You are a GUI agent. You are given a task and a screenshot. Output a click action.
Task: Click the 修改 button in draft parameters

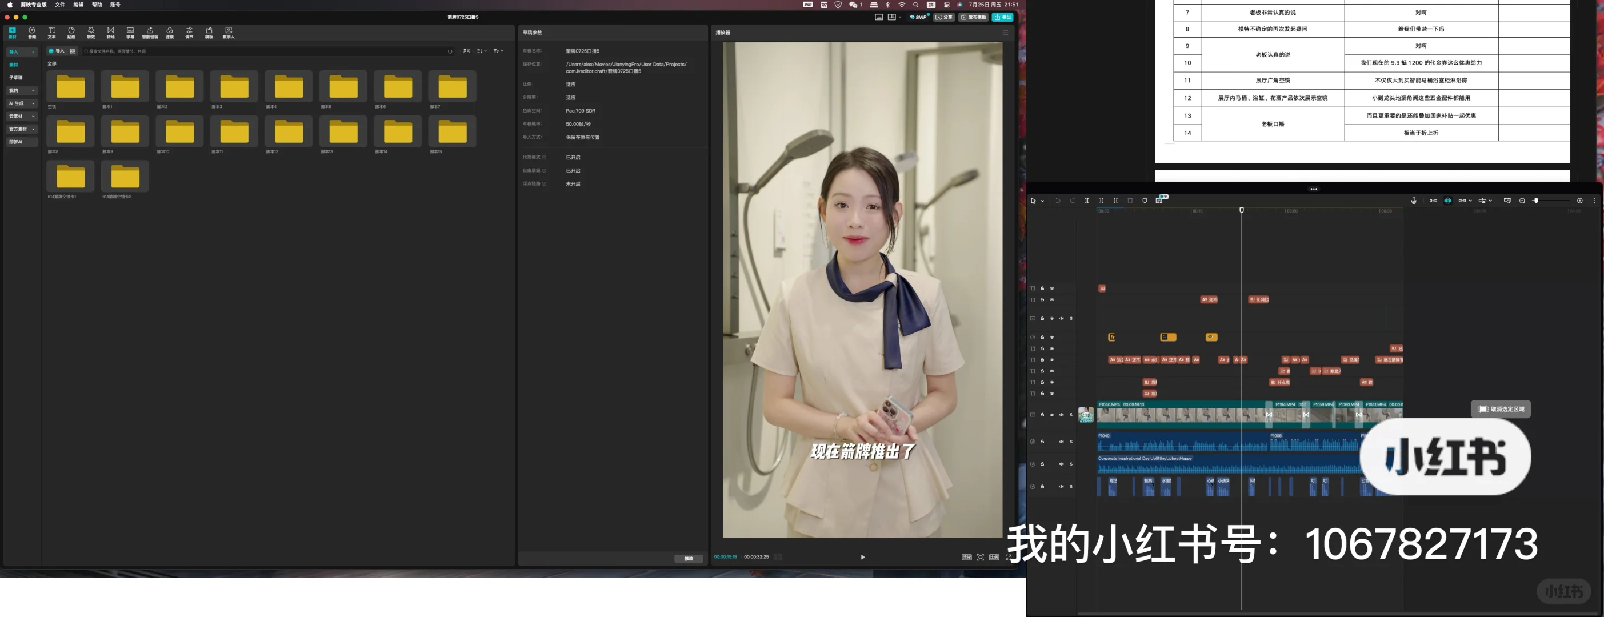688,559
